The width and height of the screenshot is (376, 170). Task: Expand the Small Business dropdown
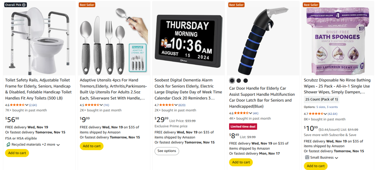pos(336,158)
